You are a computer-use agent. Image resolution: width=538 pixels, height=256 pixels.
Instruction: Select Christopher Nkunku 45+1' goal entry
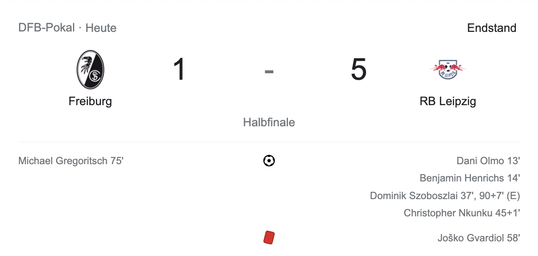tap(462, 213)
